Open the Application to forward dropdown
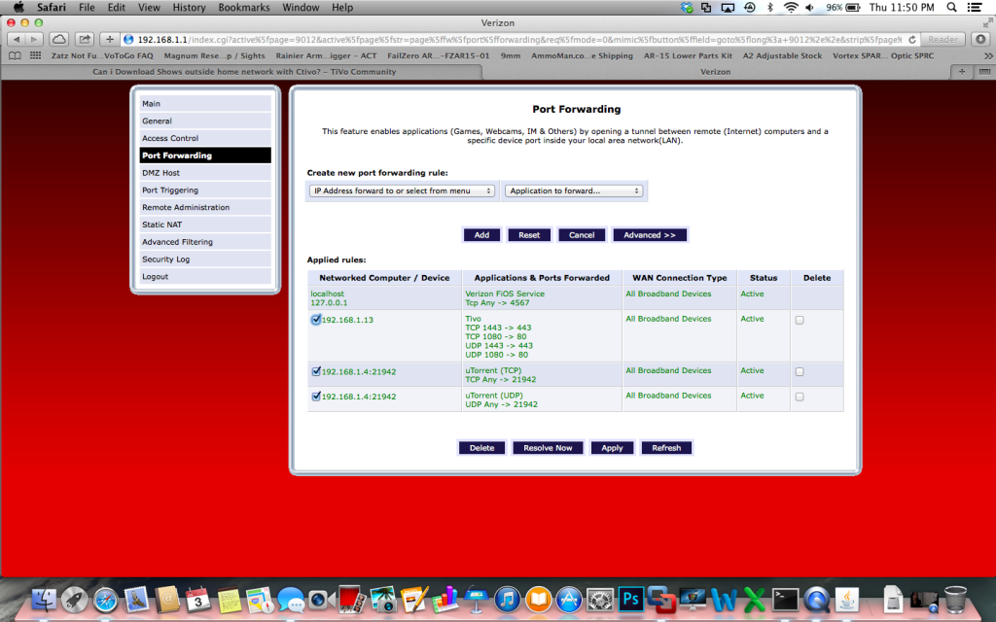This screenshot has width=996, height=622. tap(574, 190)
